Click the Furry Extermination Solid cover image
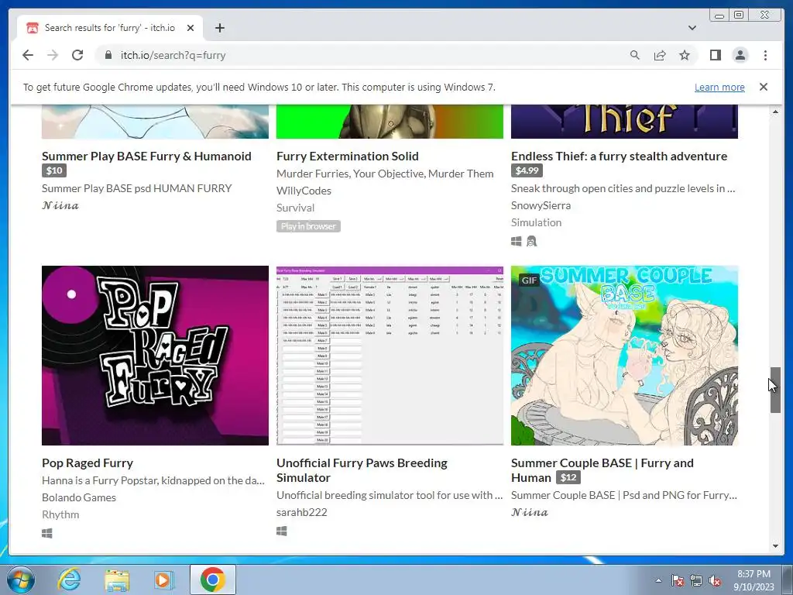This screenshot has width=793, height=595. click(x=390, y=122)
